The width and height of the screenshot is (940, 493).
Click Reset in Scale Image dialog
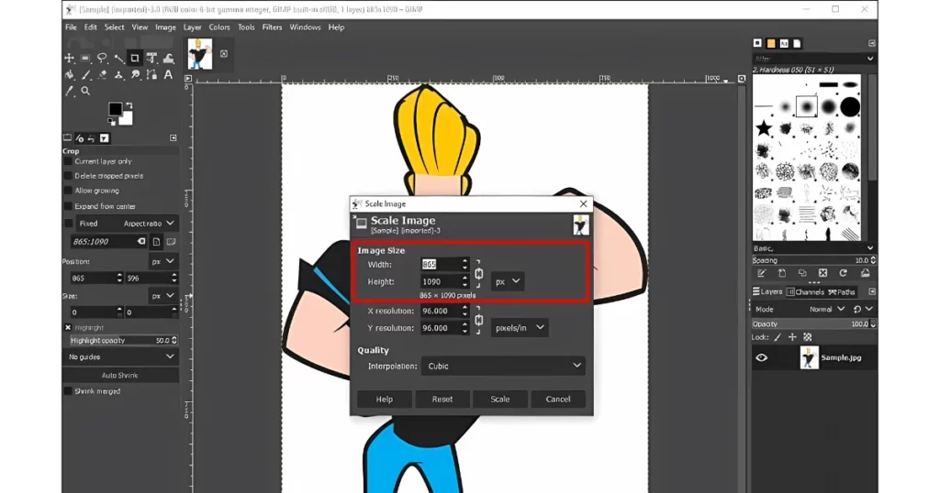(x=442, y=399)
